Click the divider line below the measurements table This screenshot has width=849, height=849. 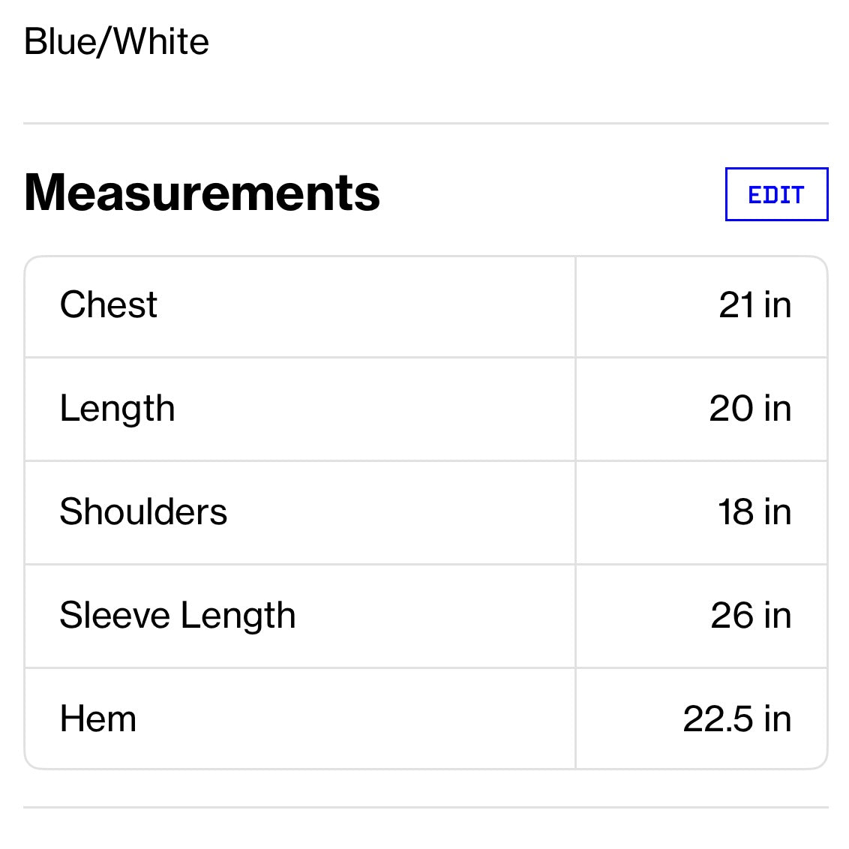point(425,808)
